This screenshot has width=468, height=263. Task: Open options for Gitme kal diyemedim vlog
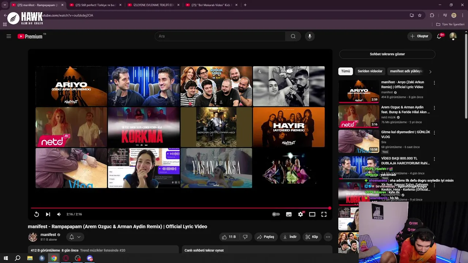coord(434,133)
